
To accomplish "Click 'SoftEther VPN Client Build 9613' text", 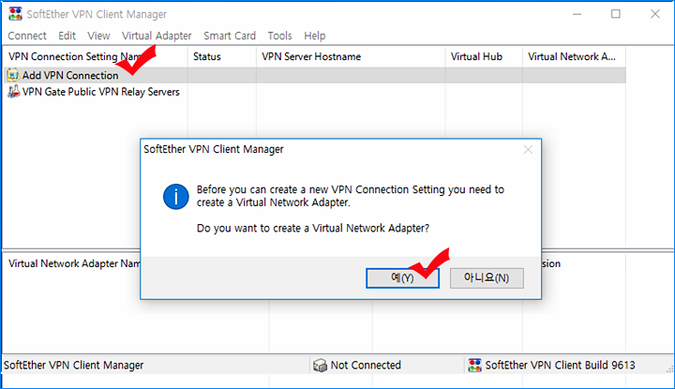I will pos(560,366).
